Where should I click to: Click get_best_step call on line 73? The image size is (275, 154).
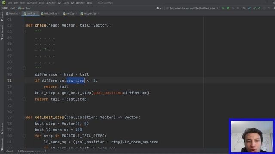(x=76, y=93)
